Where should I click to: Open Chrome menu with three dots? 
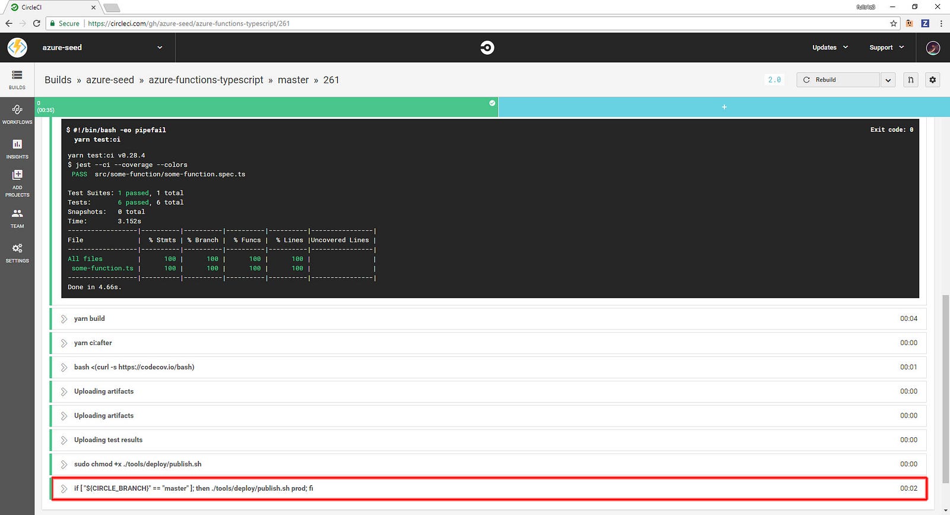click(941, 24)
